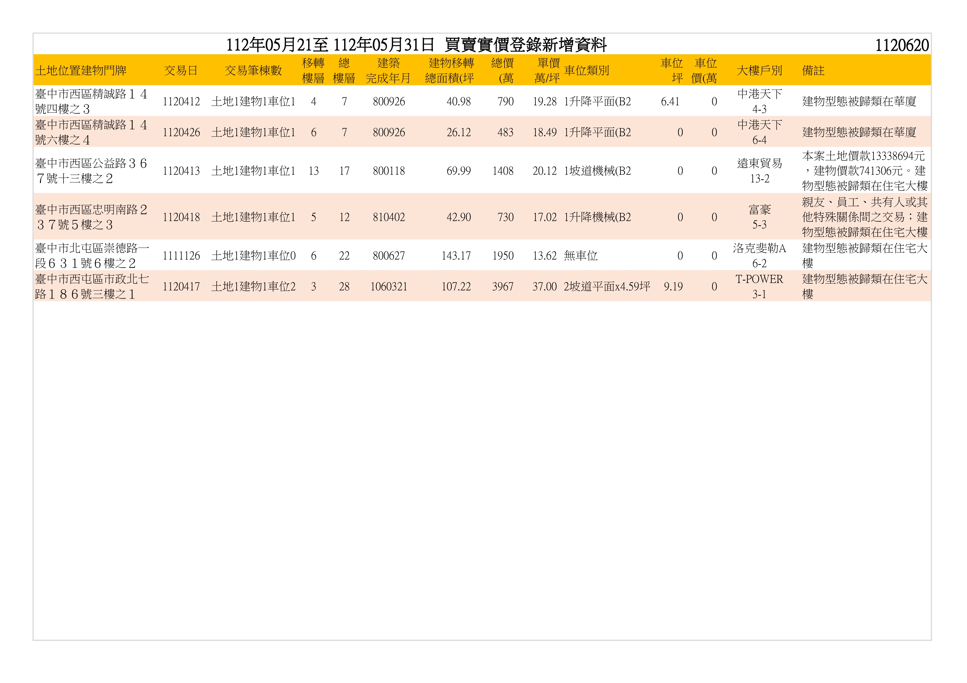Click transaction date 1120426
967x683 pixels.
[x=181, y=132]
